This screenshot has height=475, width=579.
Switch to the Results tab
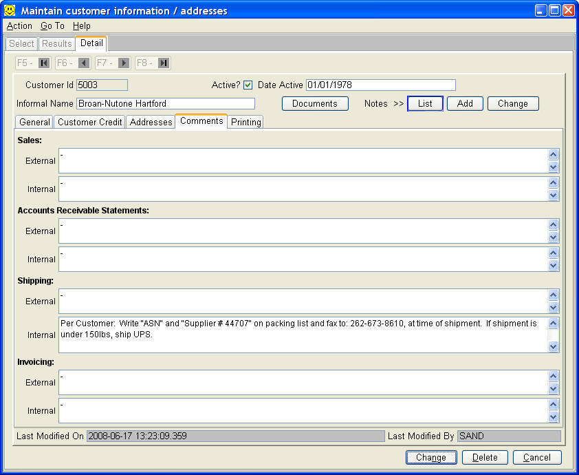tap(57, 43)
